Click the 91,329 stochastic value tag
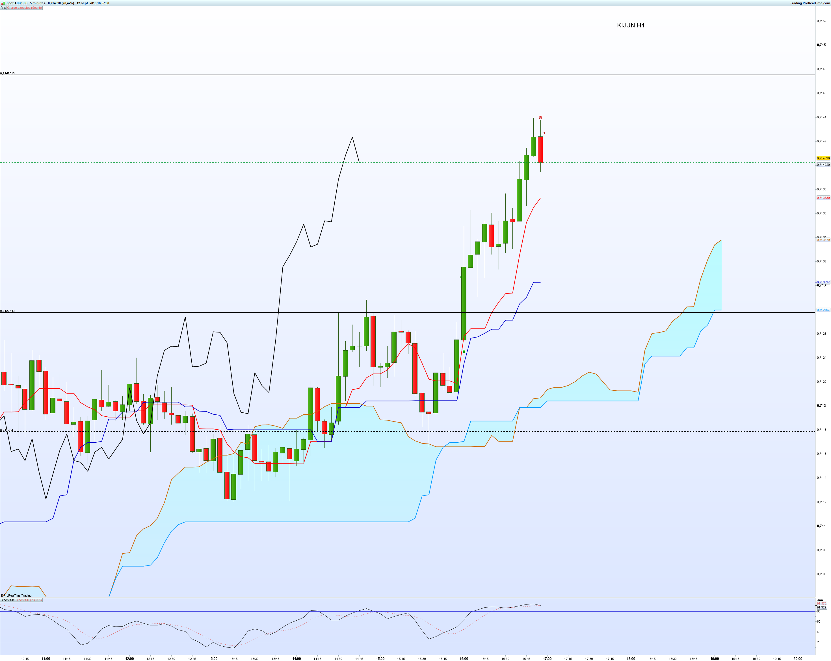831x661 pixels. (x=821, y=607)
